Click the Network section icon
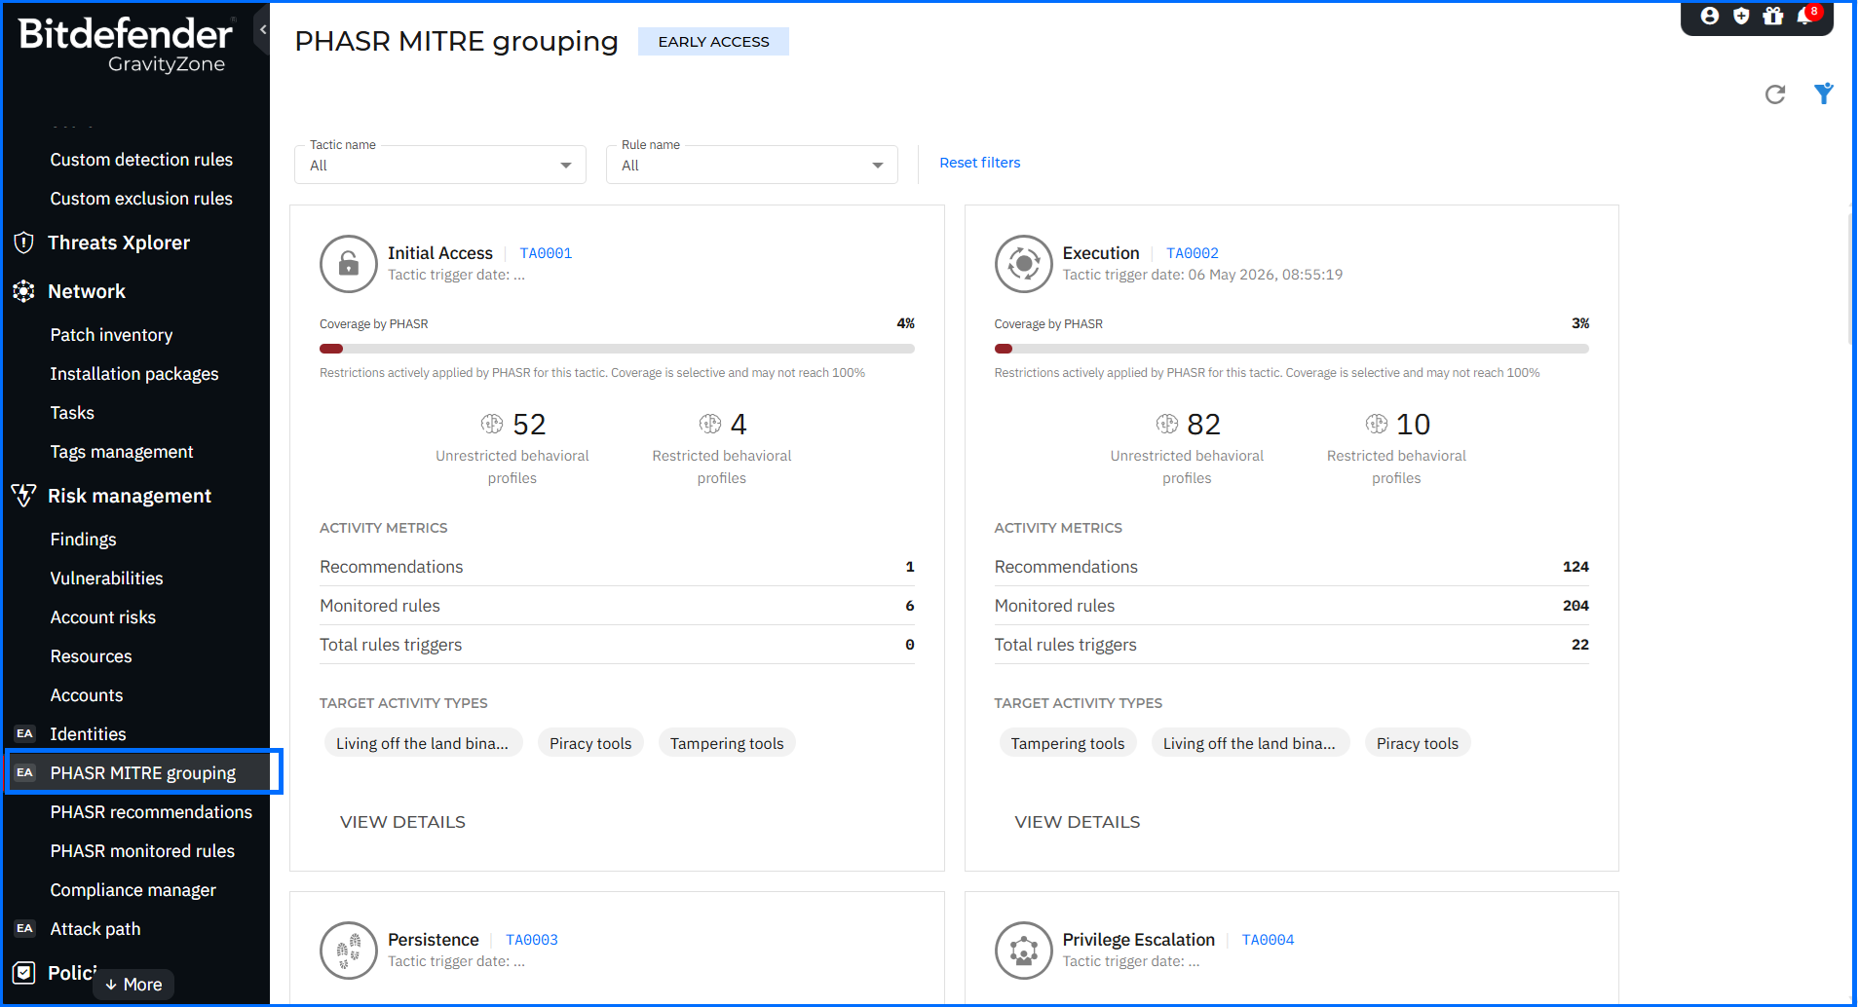1858x1007 pixels. coord(23,291)
